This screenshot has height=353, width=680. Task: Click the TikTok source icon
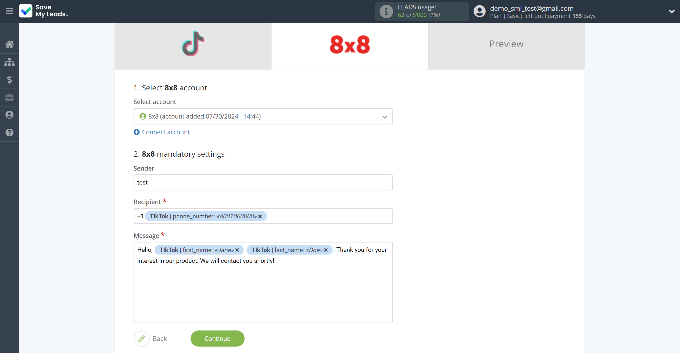(193, 43)
